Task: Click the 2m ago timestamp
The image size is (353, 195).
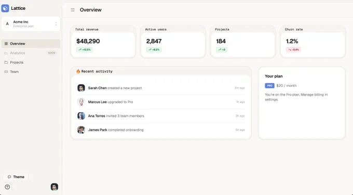Action: tap(239, 88)
